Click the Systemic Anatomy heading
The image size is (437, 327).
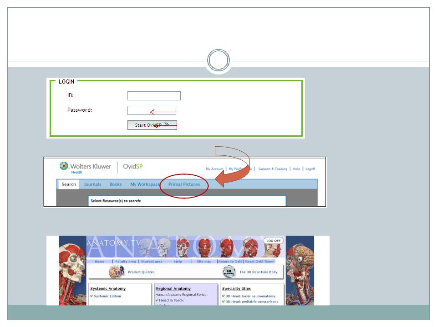108,289
